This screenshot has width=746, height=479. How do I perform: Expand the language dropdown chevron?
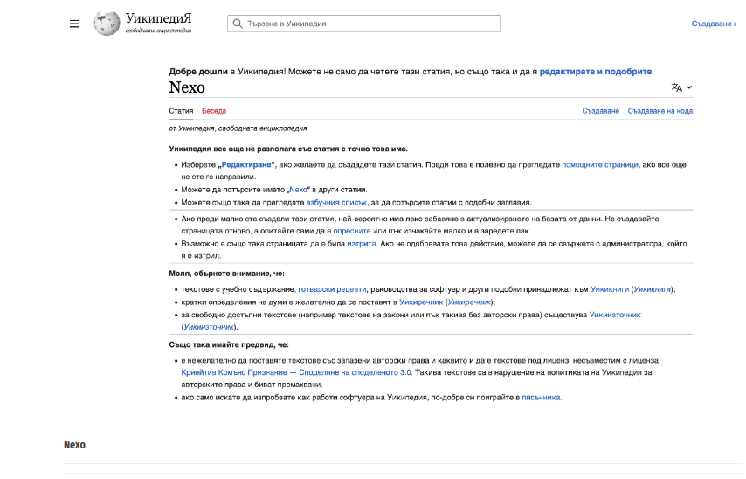click(689, 87)
